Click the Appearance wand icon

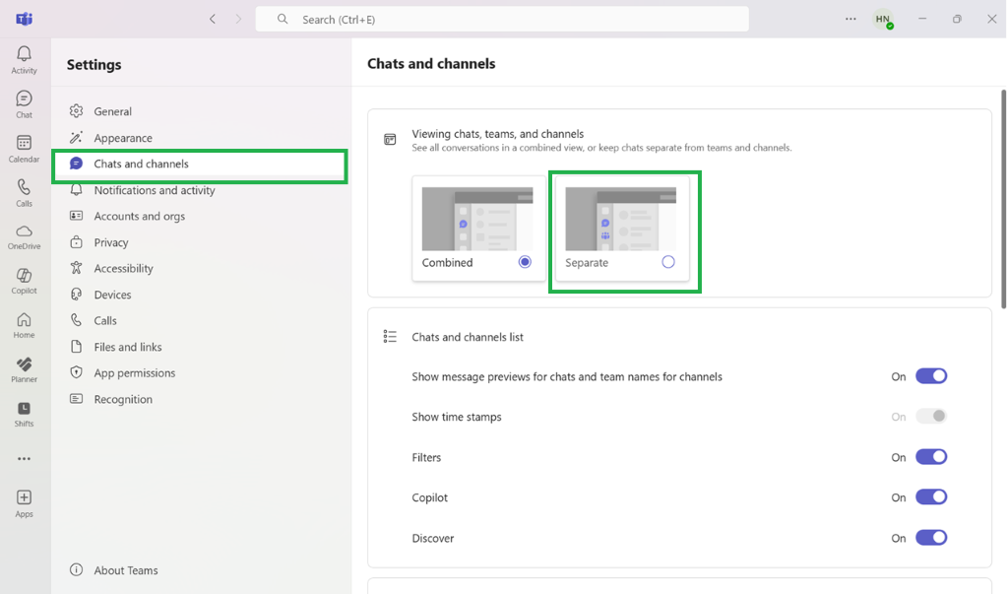click(77, 137)
